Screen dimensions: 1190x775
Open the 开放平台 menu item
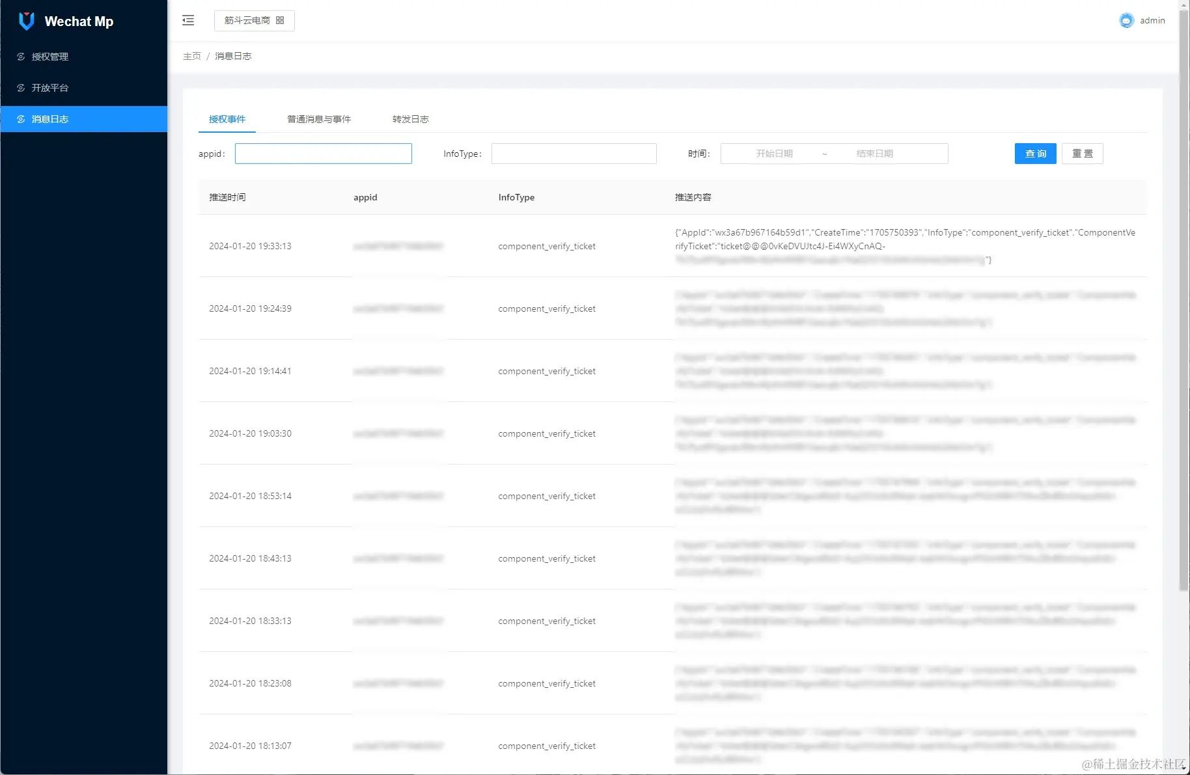(x=83, y=88)
